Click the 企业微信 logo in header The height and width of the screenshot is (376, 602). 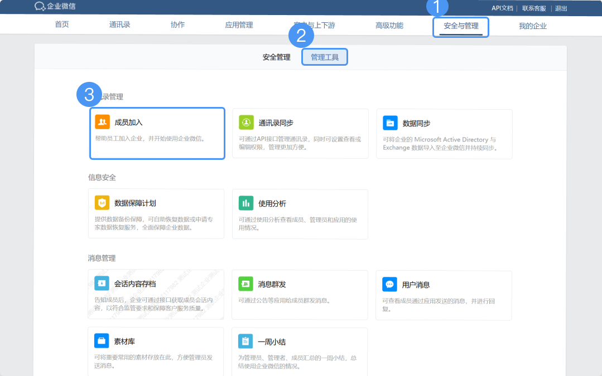click(x=55, y=7)
